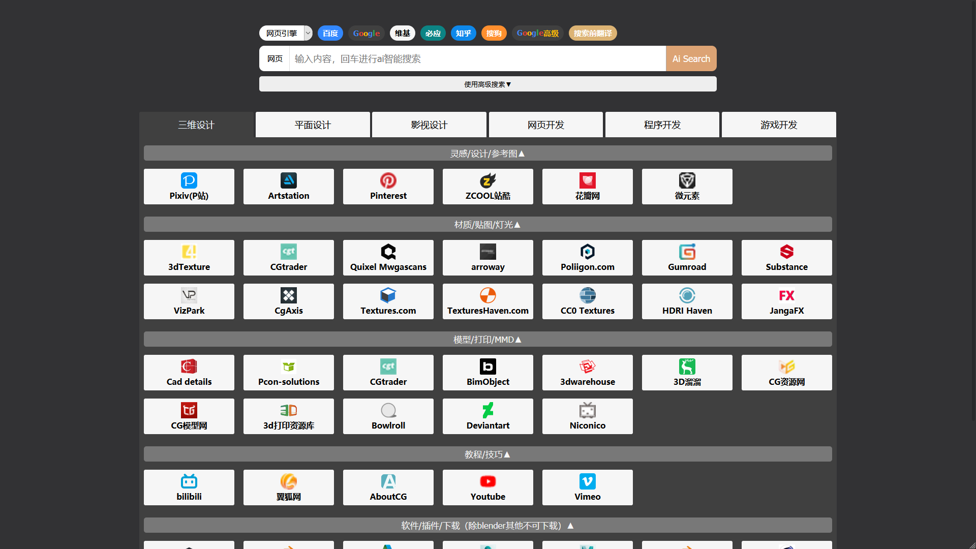The height and width of the screenshot is (549, 976).
Task: Open Quixel Megascans icon tile
Action: coord(388,252)
